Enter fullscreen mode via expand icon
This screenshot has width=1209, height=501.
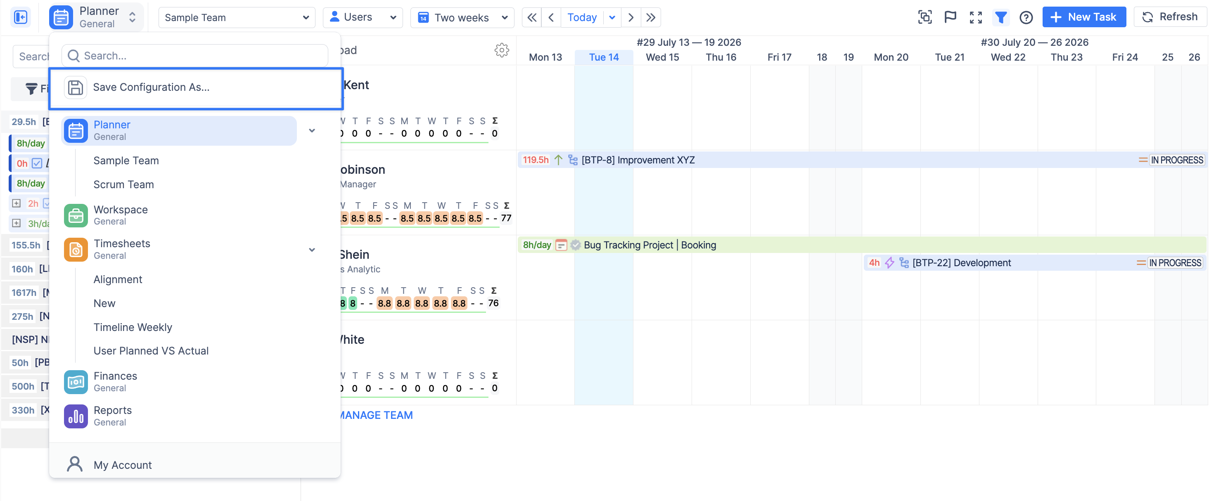click(x=976, y=17)
